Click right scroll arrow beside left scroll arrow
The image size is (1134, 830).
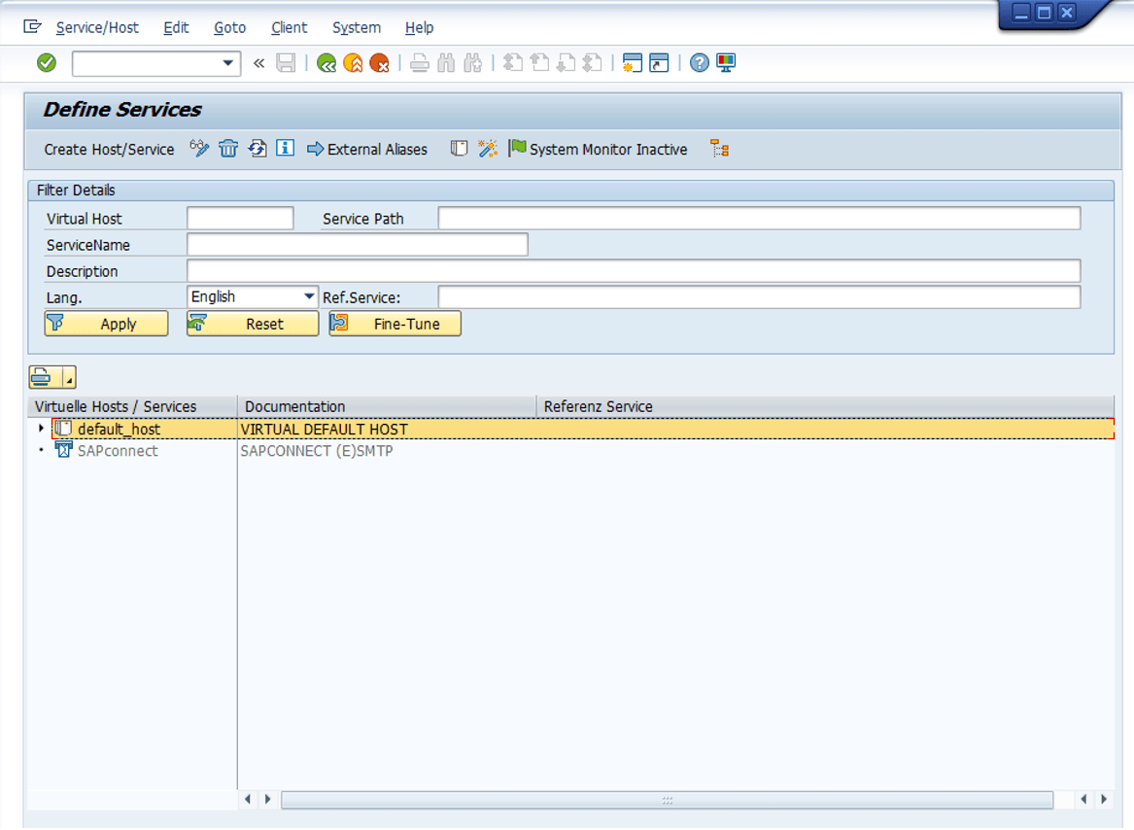267,799
